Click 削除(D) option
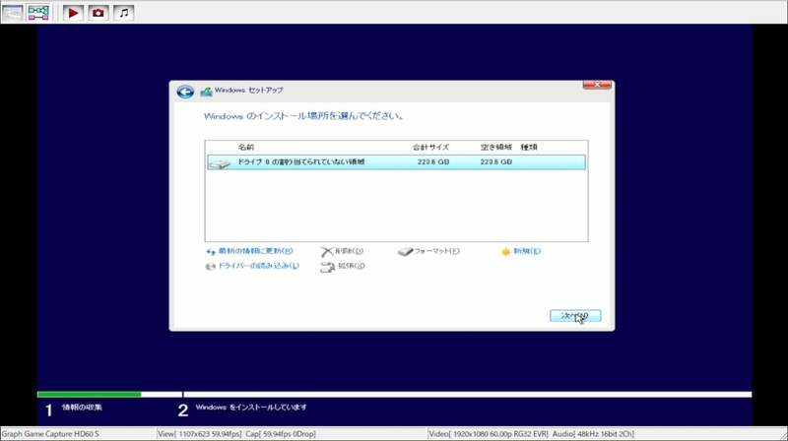Screen dimensions: 788x441 pyautogui.click(x=349, y=251)
